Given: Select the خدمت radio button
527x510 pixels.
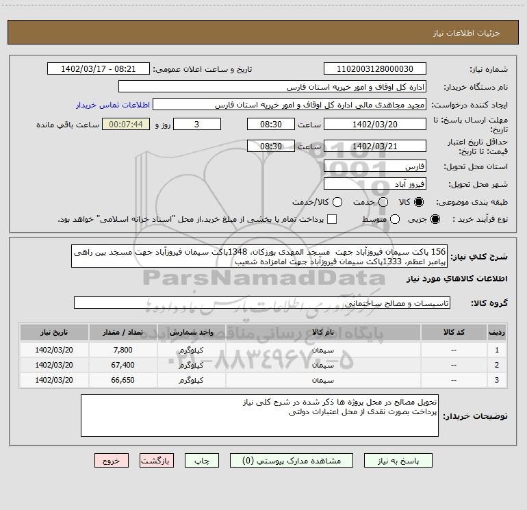Looking at the screenshot, I should coord(383,202).
